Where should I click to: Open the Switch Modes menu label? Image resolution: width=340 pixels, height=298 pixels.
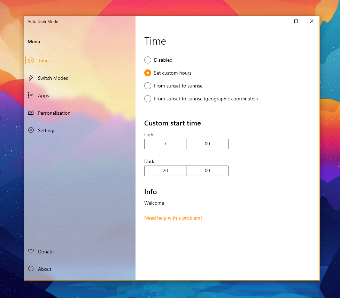click(x=53, y=78)
